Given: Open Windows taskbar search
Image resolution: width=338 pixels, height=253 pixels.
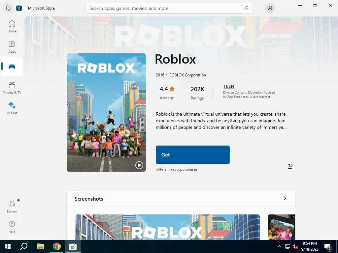Looking at the screenshot, I should point(24,246).
